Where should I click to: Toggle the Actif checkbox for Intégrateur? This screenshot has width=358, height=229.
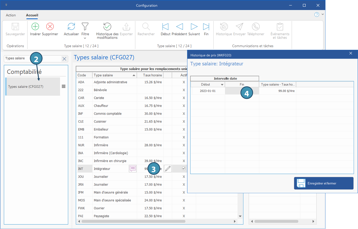click(184, 169)
